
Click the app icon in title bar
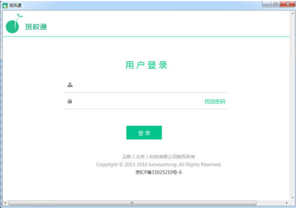point(5,5)
